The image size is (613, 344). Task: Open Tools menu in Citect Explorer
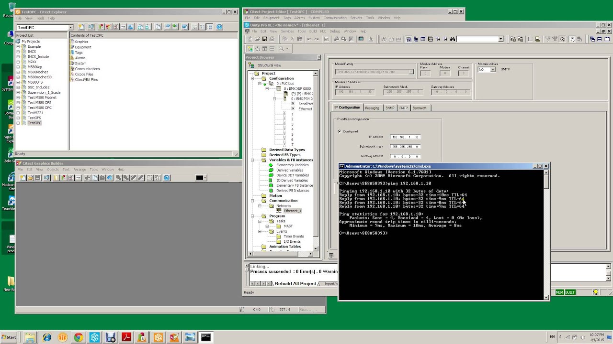40,18
